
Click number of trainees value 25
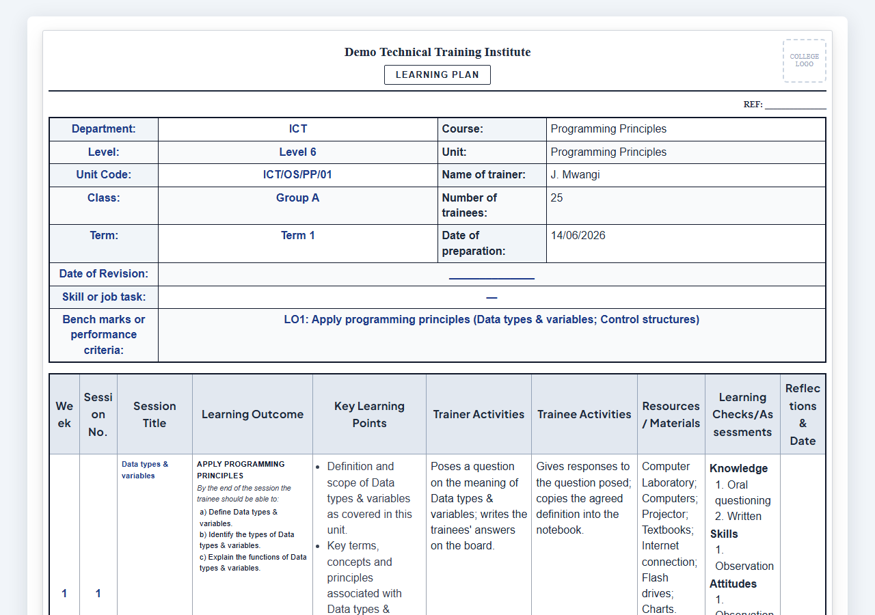pos(557,198)
